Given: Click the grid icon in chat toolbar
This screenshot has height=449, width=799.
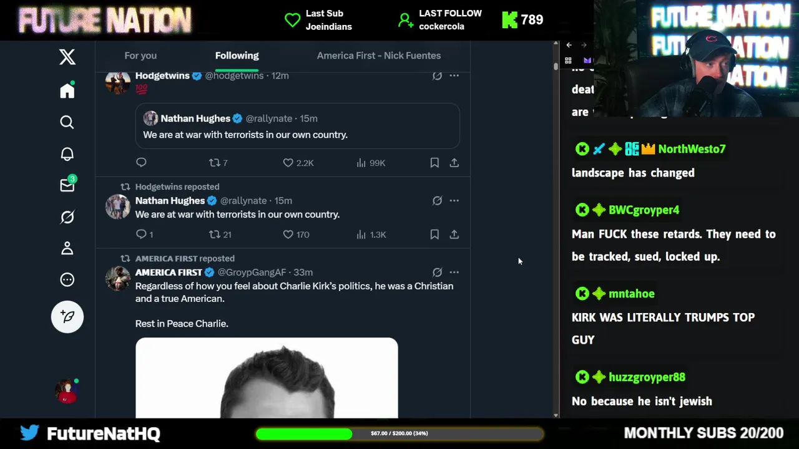Looking at the screenshot, I should click(x=568, y=60).
